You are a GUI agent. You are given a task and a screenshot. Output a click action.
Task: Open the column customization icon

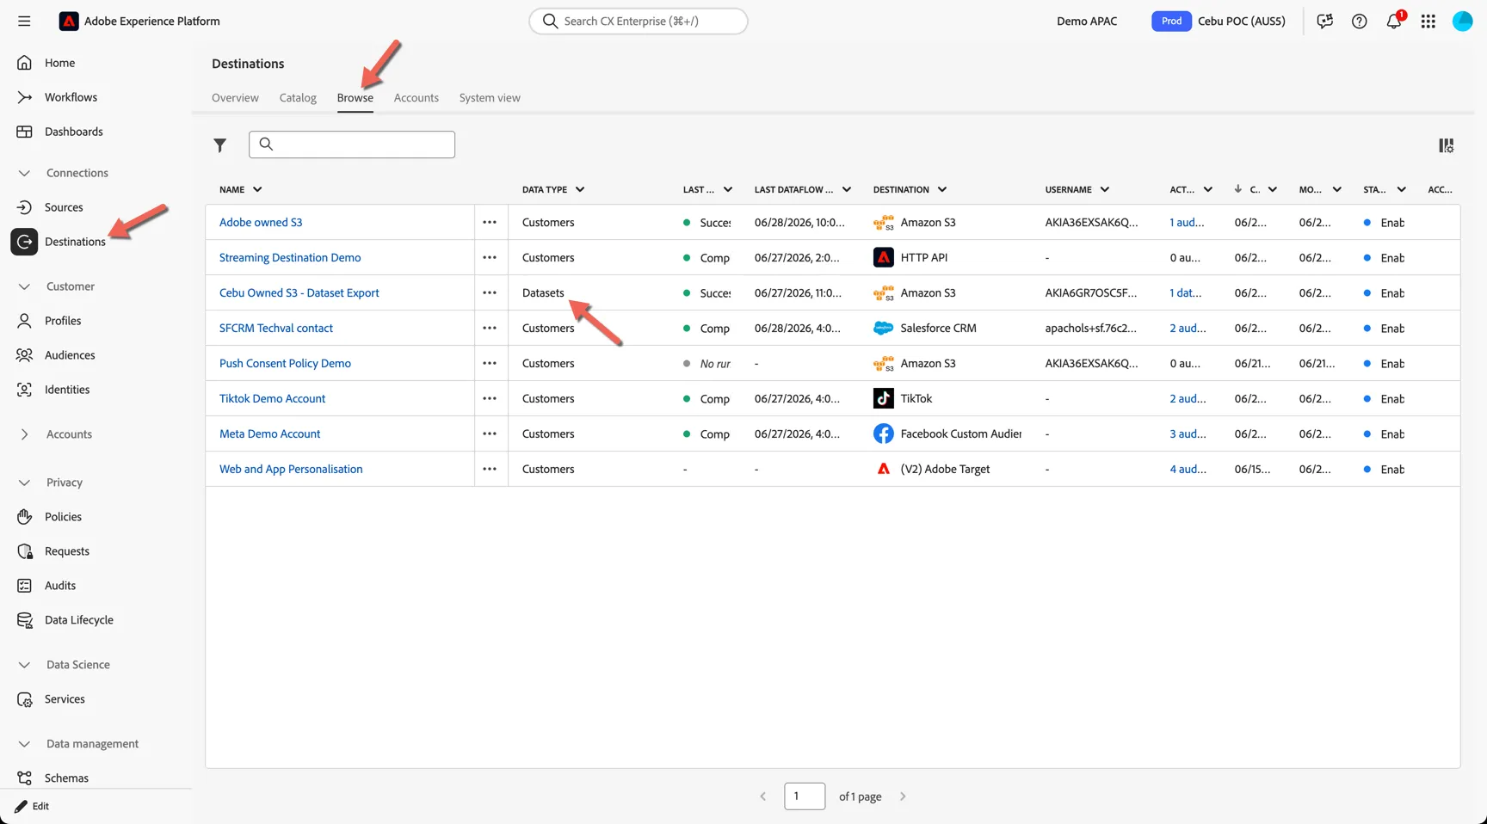(1446, 145)
